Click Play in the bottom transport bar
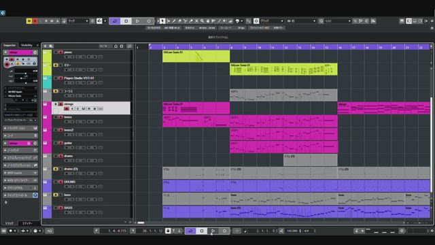The image size is (435, 245). pos(213,231)
